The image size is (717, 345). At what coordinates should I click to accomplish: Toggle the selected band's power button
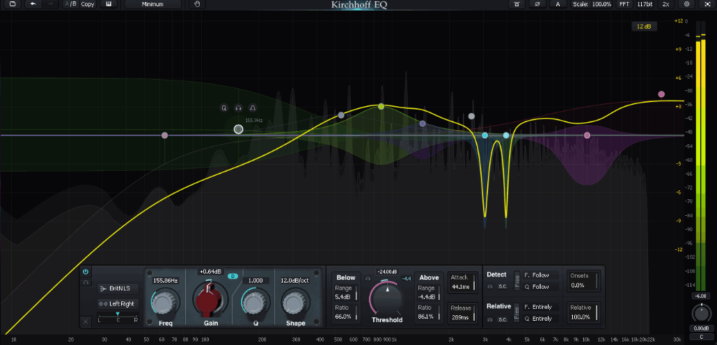(x=86, y=271)
